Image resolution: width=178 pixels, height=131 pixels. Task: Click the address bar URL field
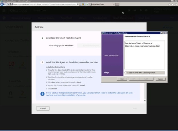click(x=44, y=4)
